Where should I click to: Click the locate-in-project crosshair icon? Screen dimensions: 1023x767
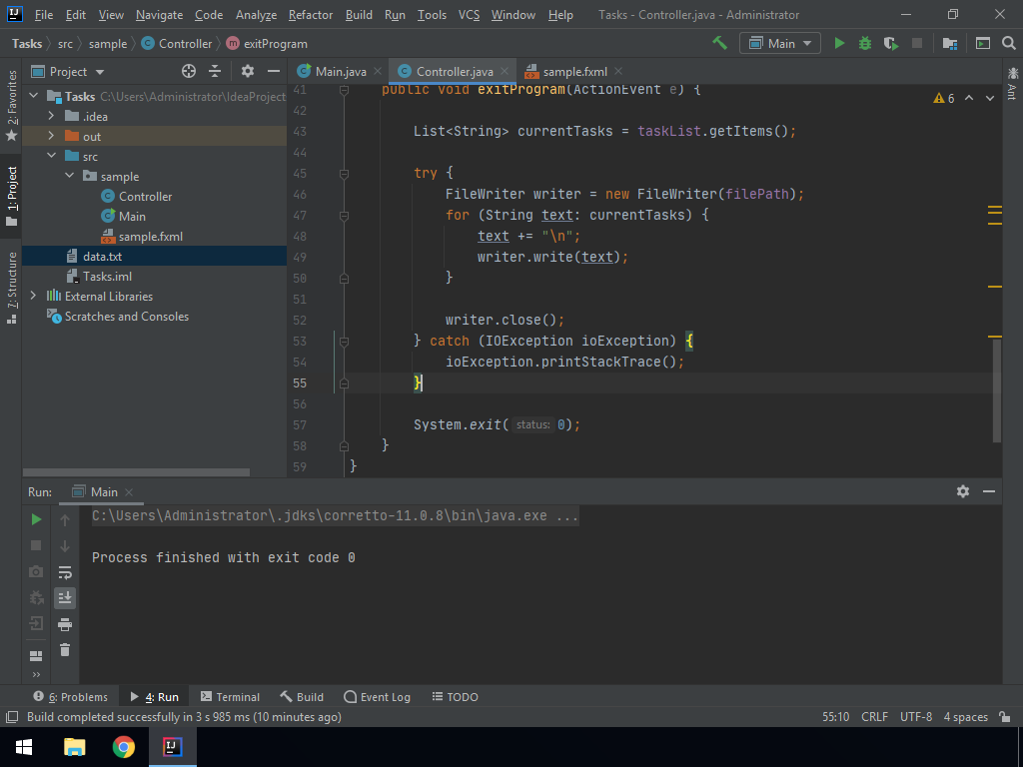pos(189,71)
